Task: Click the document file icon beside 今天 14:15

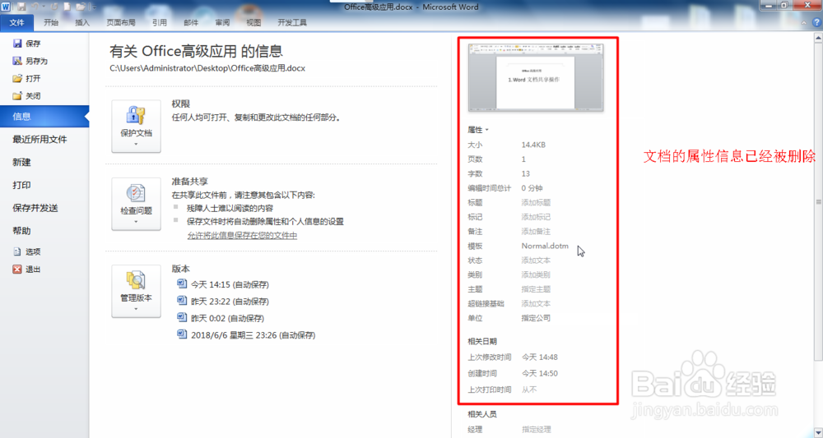Action: pyautogui.click(x=182, y=284)
